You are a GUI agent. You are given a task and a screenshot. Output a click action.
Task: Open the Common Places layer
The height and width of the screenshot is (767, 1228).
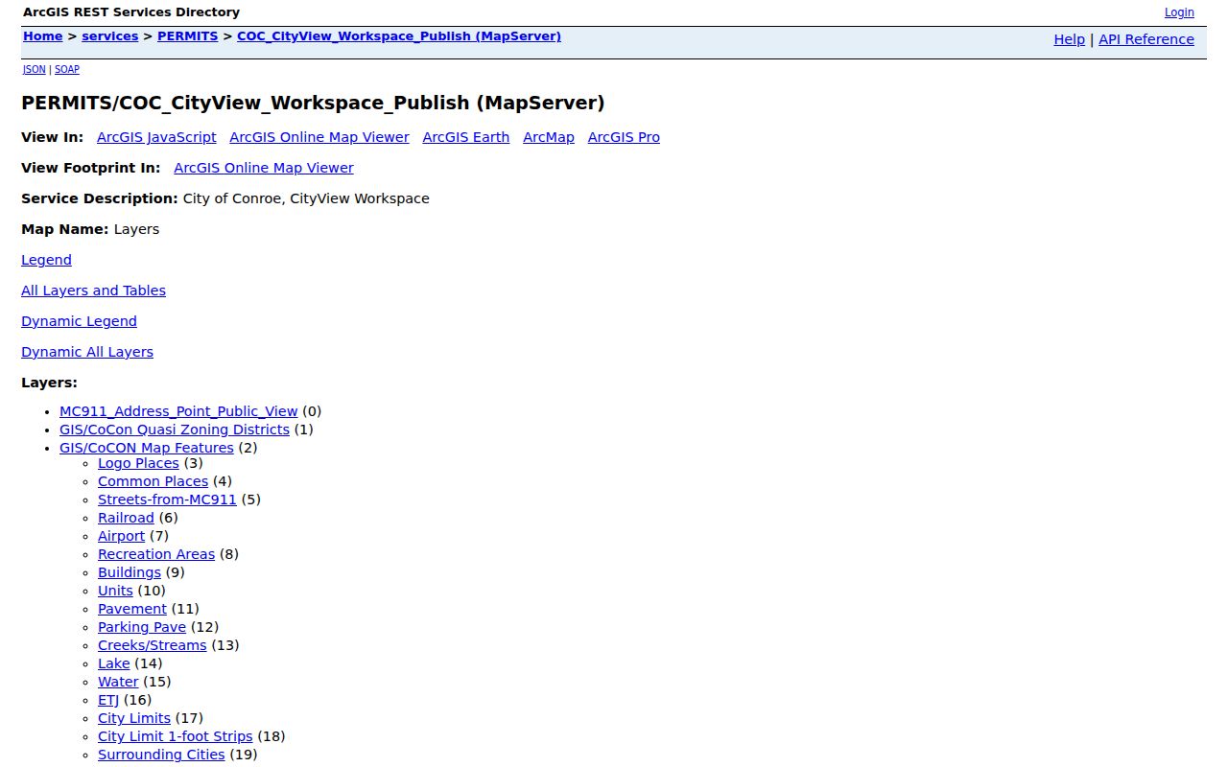coord(153,481)
